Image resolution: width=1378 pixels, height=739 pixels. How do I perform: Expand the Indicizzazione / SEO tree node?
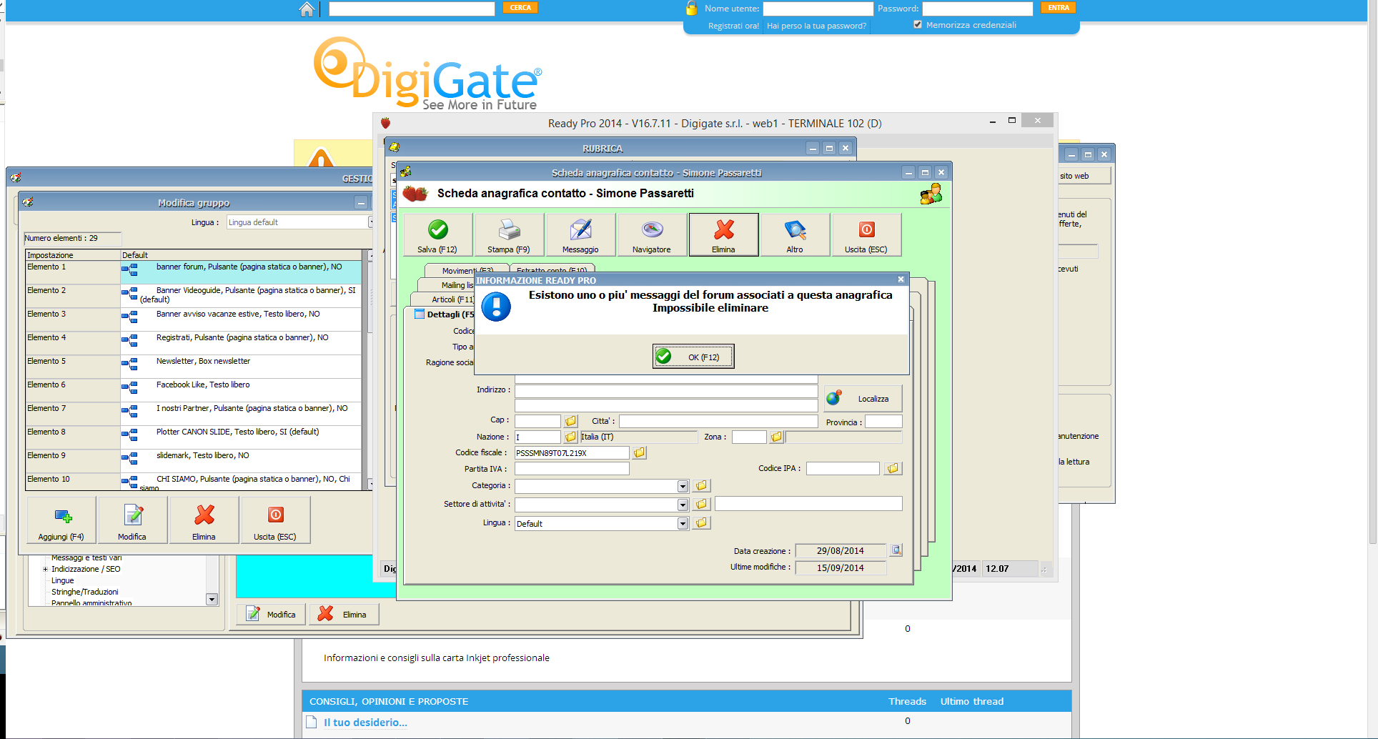click(x=45, y=570)
